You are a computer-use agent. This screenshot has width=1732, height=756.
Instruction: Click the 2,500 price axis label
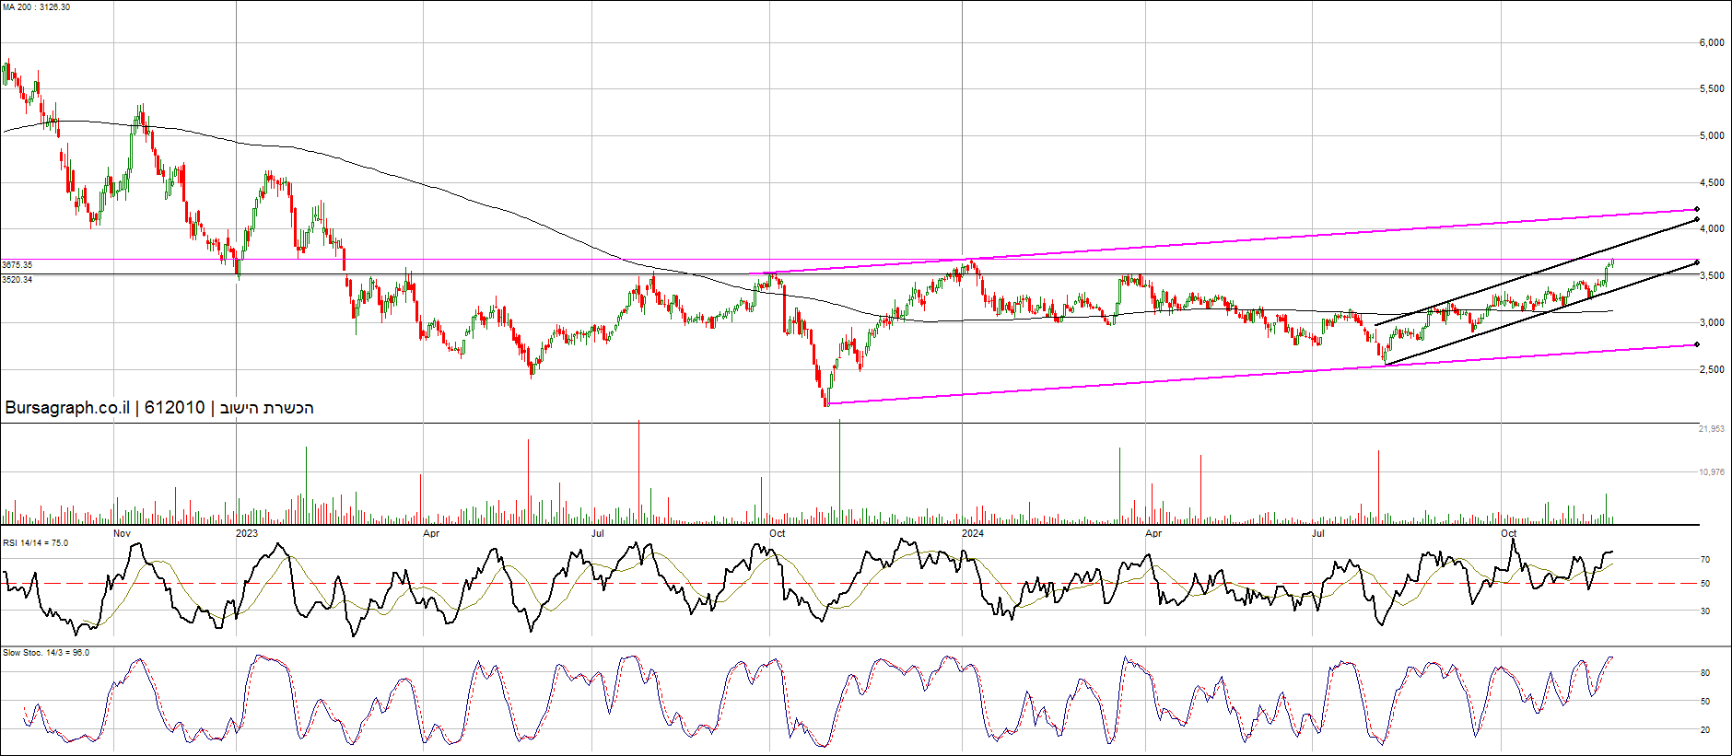(1712, 370)
